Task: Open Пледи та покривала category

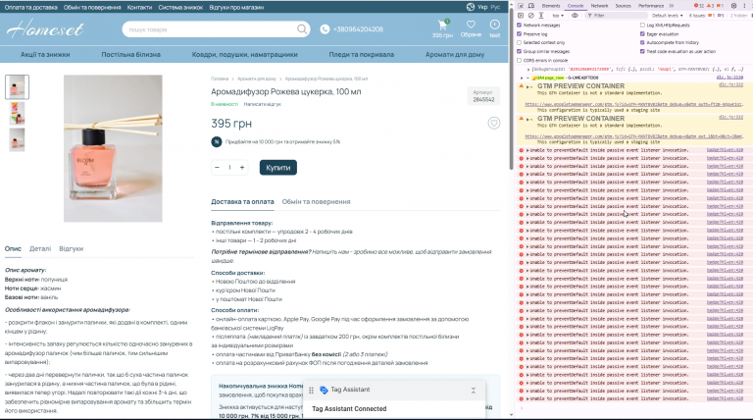Action: 362,55
